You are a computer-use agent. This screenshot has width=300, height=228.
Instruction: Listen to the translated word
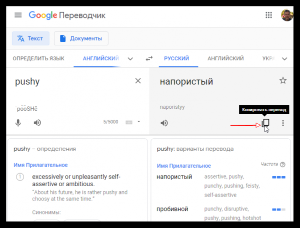point(164,123)
